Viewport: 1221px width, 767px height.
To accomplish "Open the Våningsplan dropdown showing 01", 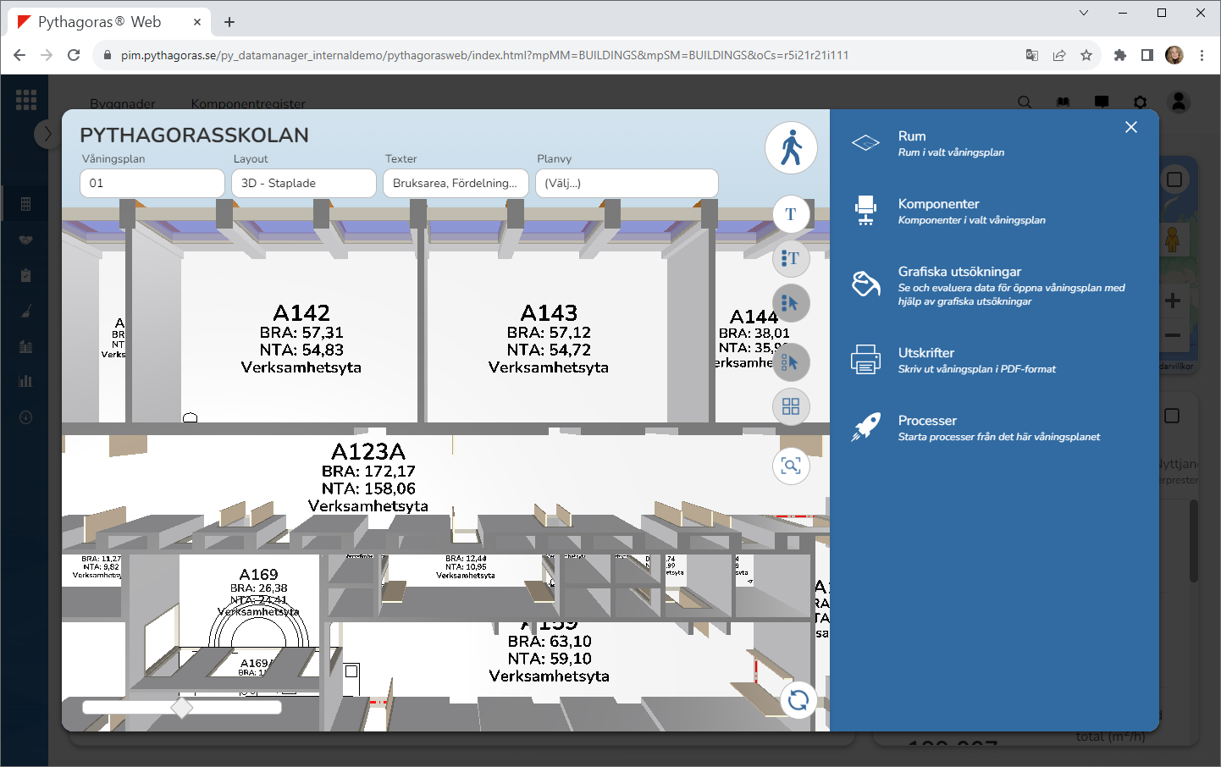I will tap(152, 183).
